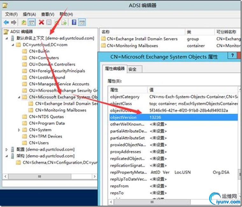Toggle the action pane toolbar icon
This screenshot has width=242, height=207.
point(82,23)
